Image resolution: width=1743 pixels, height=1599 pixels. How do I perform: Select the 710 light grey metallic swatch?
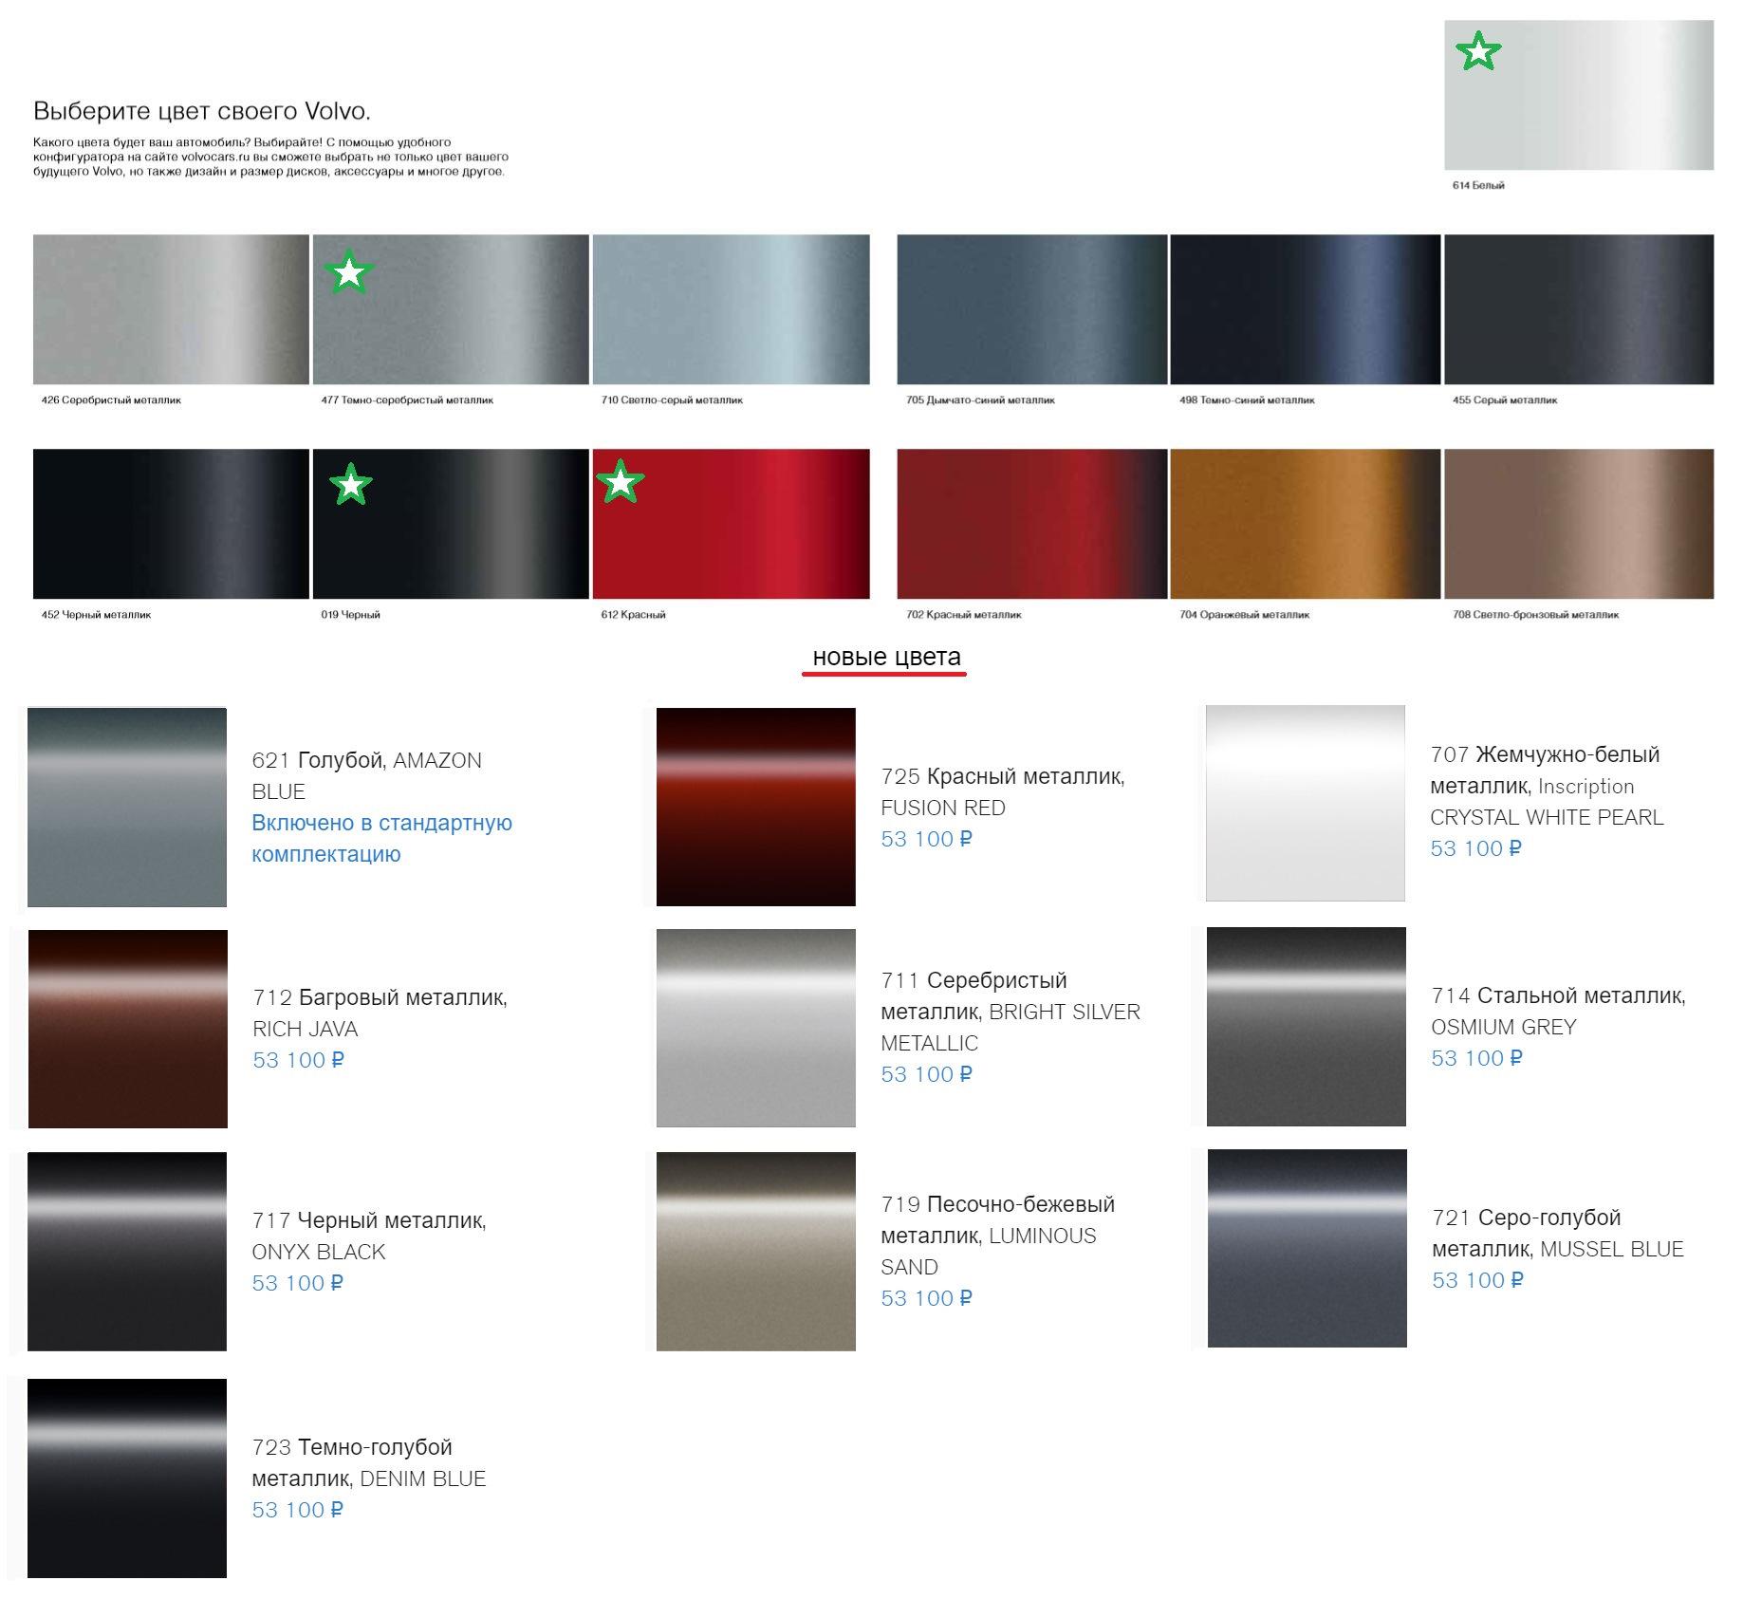click(x=731, y=309)
